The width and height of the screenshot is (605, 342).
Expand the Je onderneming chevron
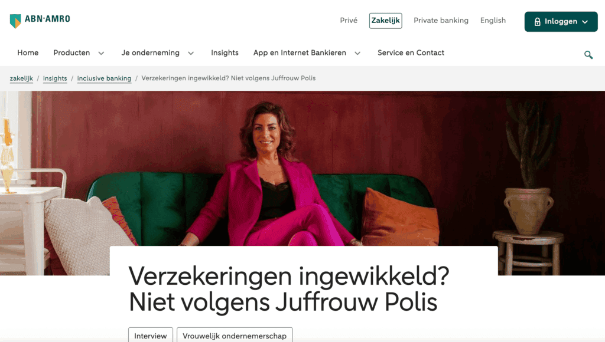tap(191, 53)
